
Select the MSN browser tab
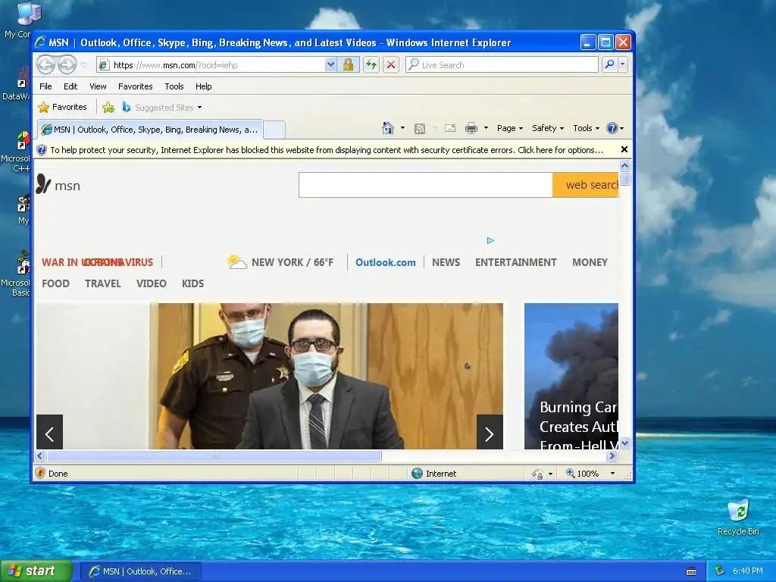[150, 130]
